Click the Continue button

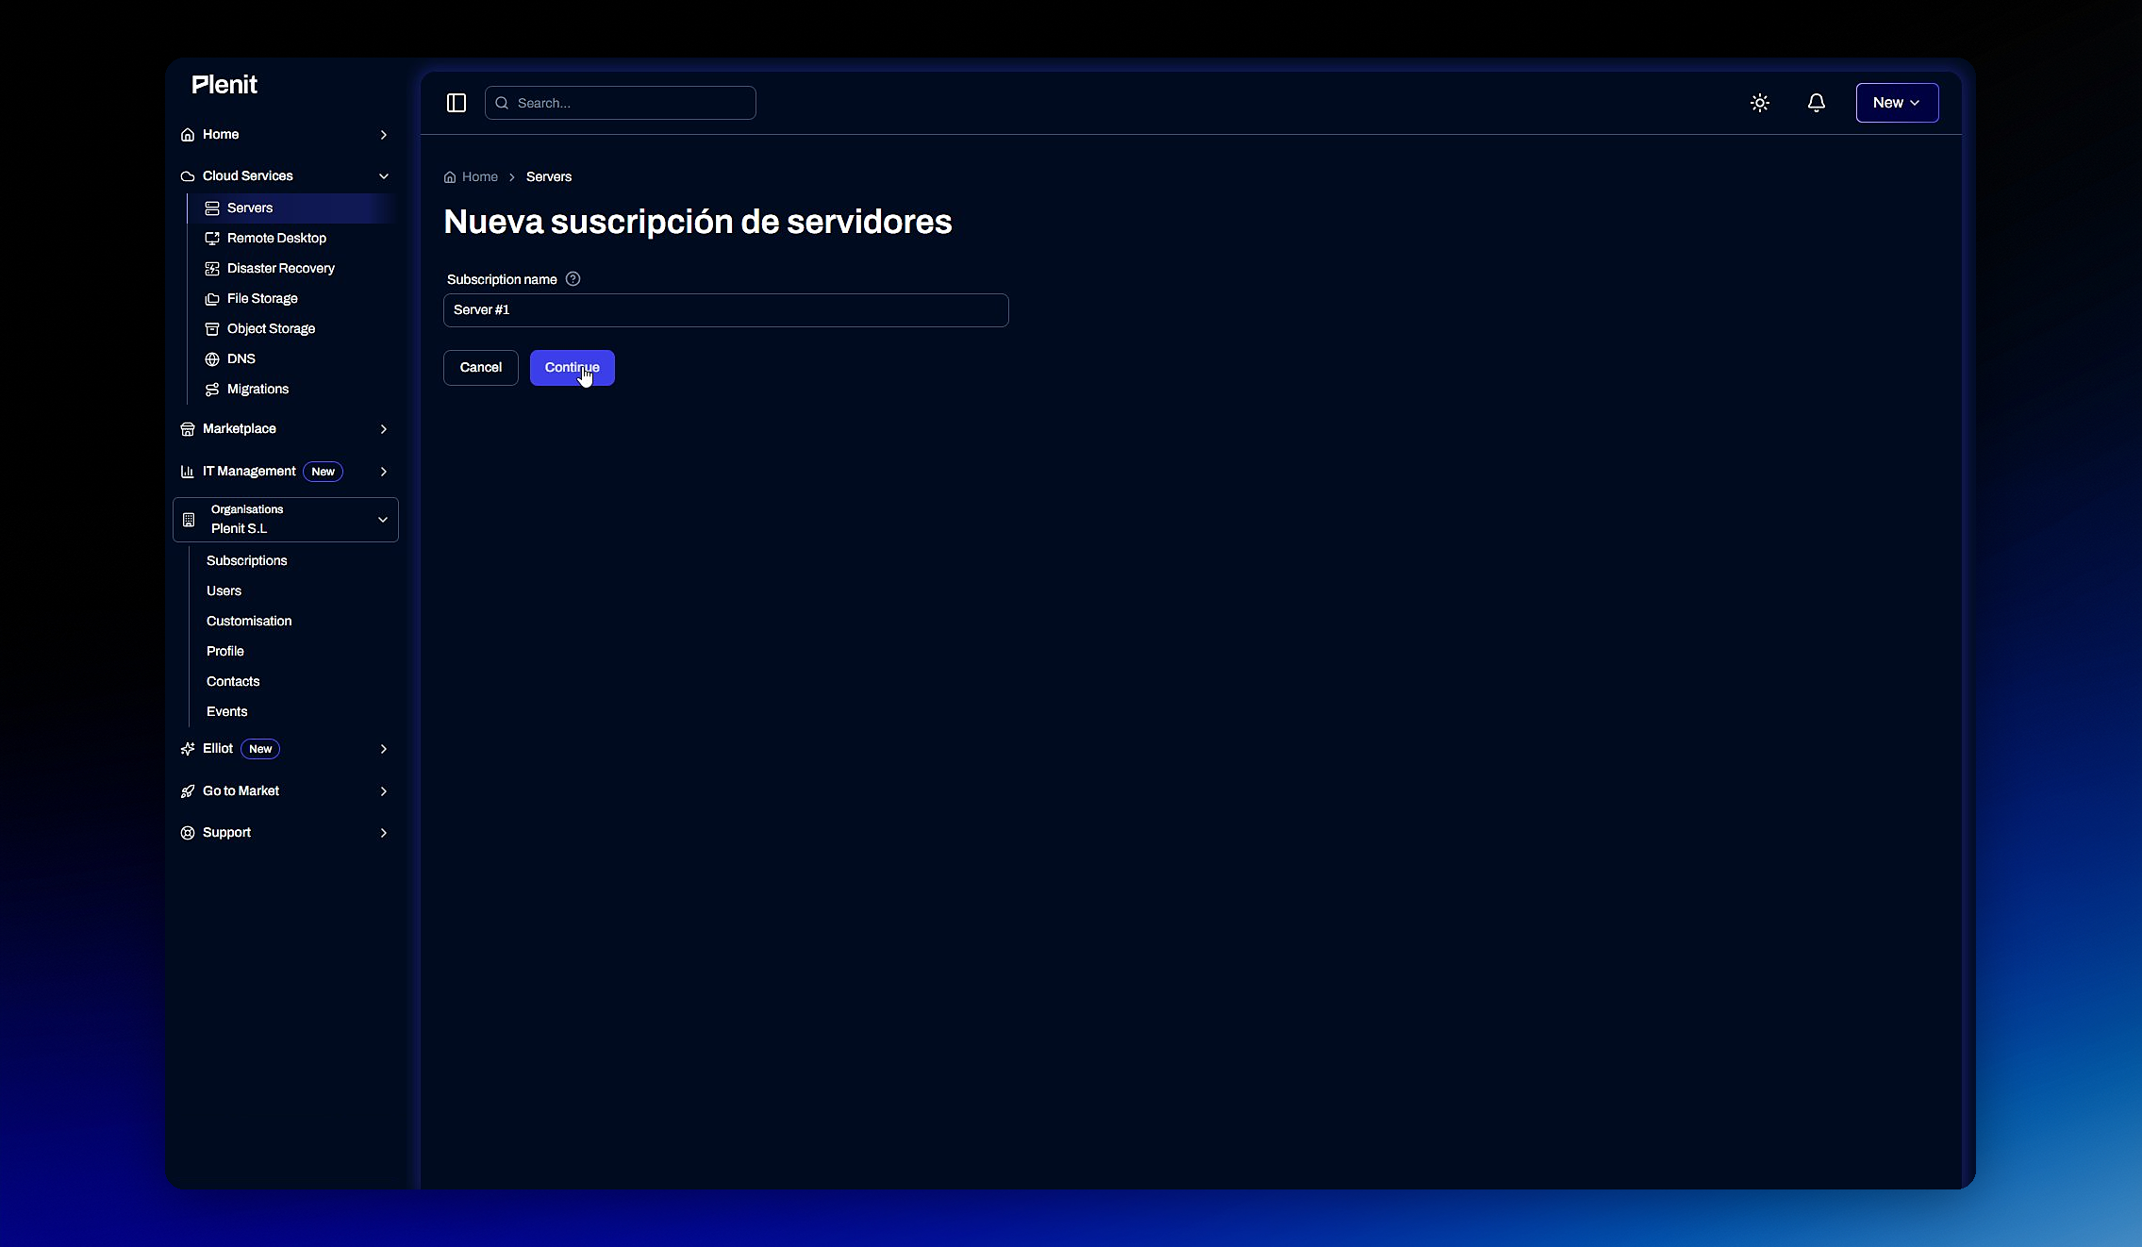click(573, 368)
